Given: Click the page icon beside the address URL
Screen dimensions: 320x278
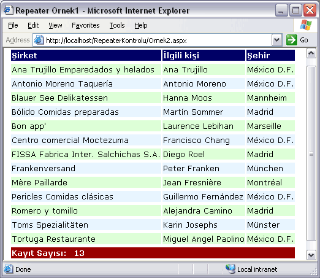Looking at the screenshot, I should click(39, 40).
